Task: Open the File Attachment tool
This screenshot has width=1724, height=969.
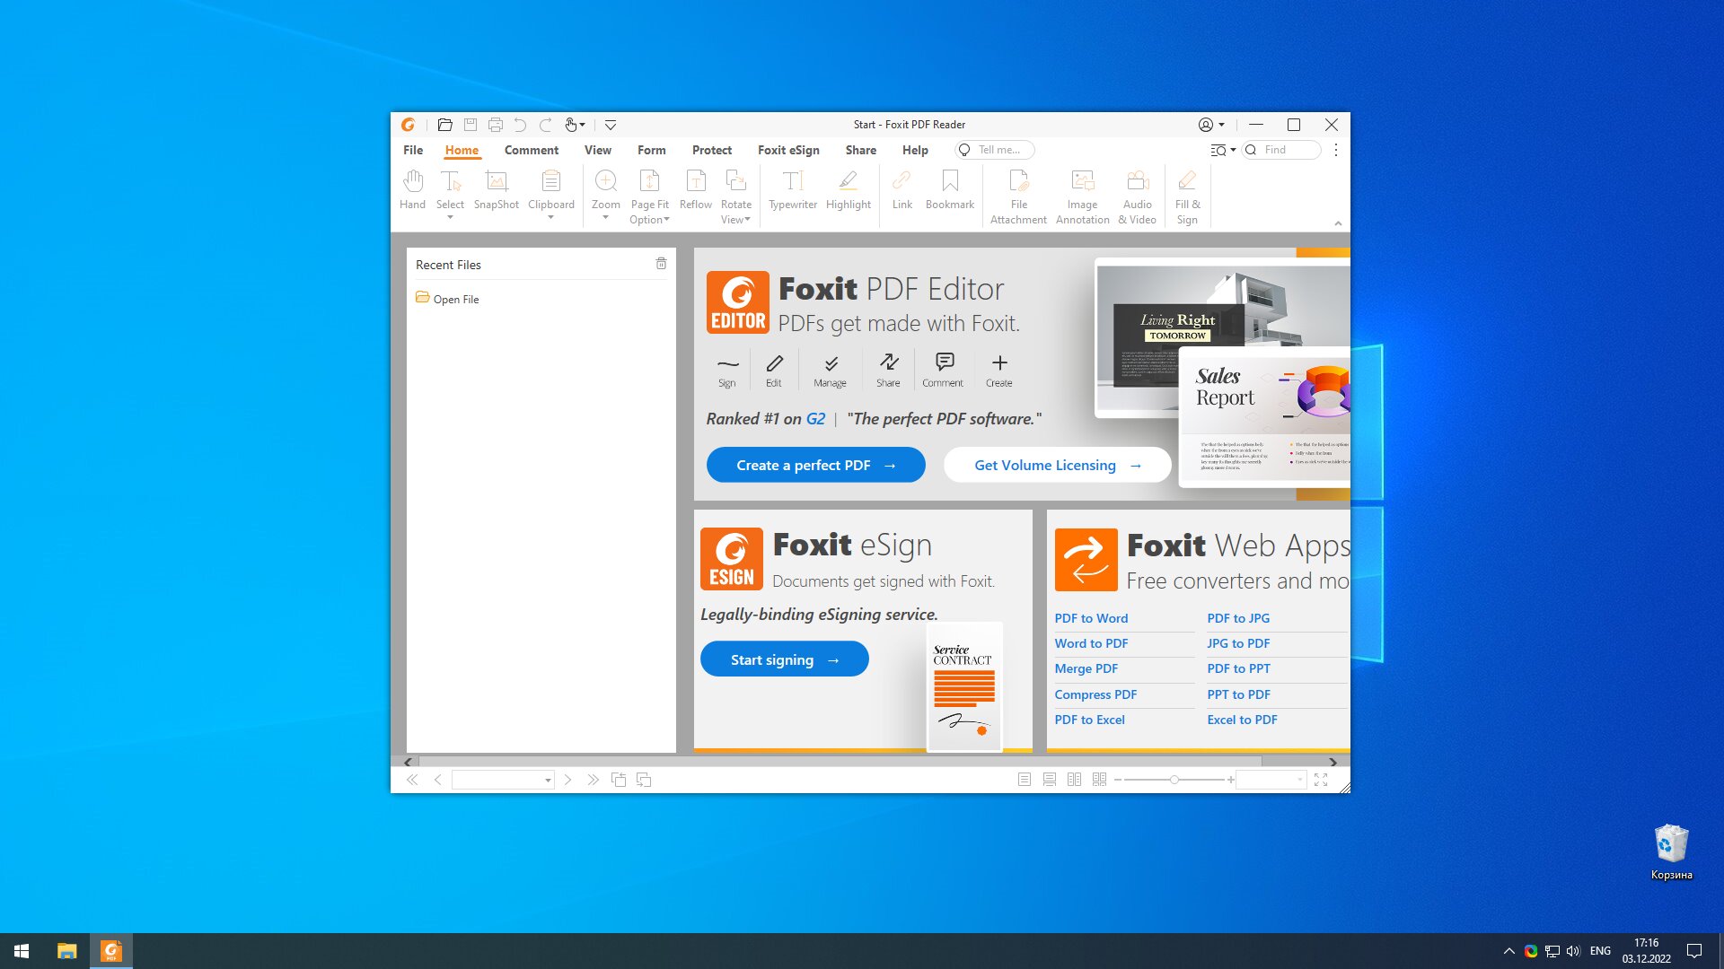Action: pos(1018,197)
